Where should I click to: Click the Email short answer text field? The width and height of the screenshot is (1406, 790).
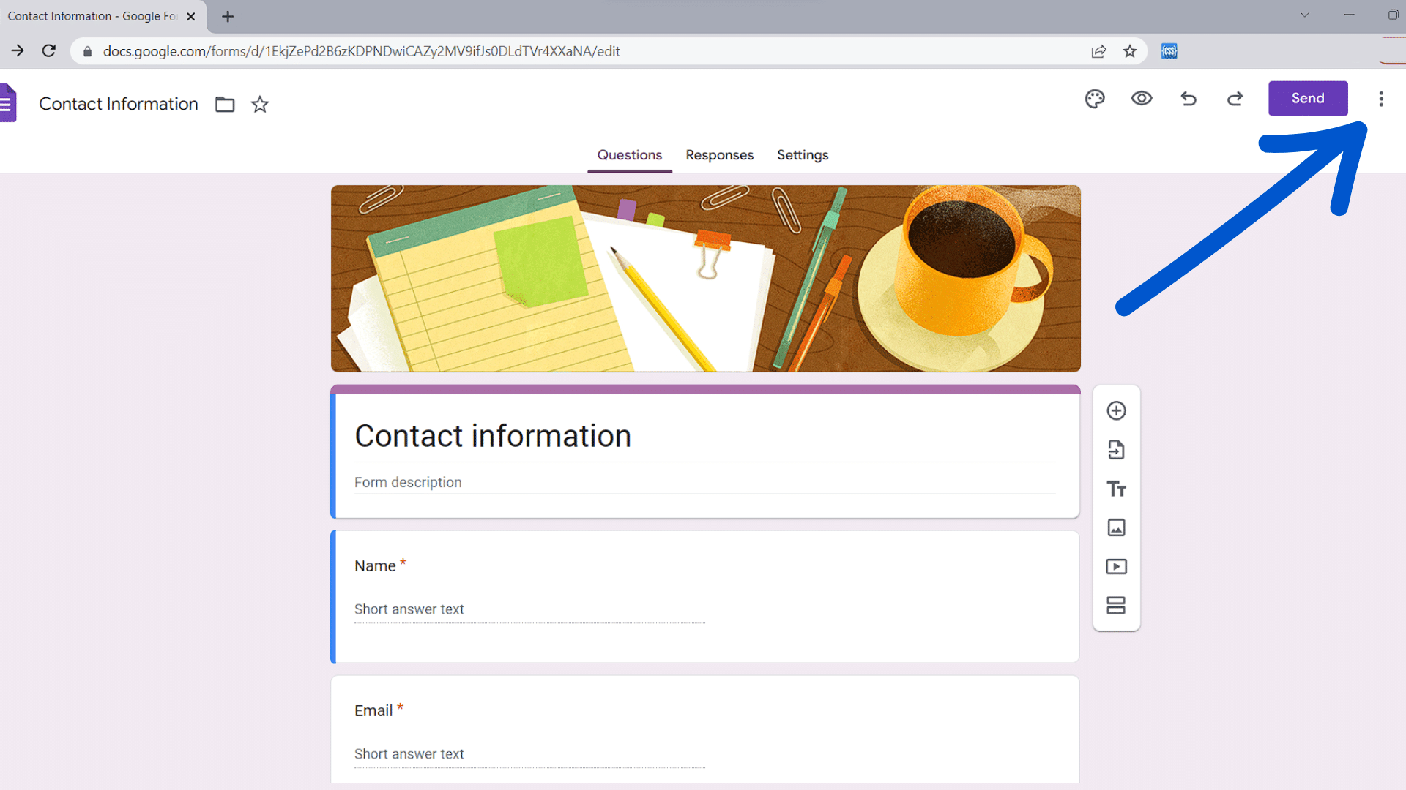click(529, 753)
